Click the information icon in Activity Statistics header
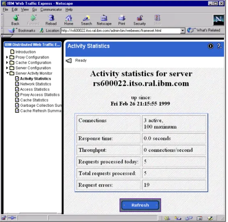 click(211, 46)
